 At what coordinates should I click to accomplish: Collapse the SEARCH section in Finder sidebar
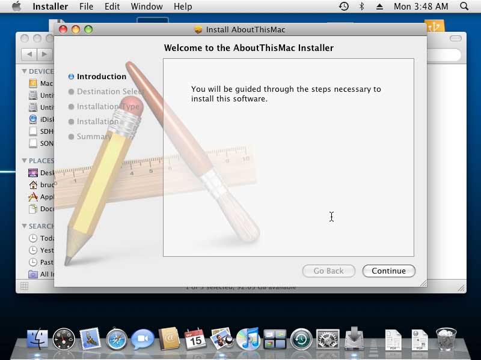pyautogui.click(x=24, y=226)
